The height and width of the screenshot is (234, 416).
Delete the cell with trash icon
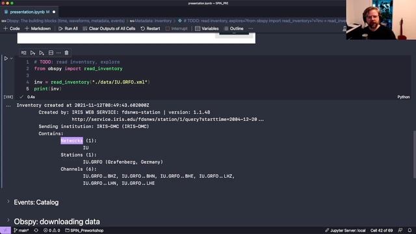pyautogui.click(x=66, y=53)
